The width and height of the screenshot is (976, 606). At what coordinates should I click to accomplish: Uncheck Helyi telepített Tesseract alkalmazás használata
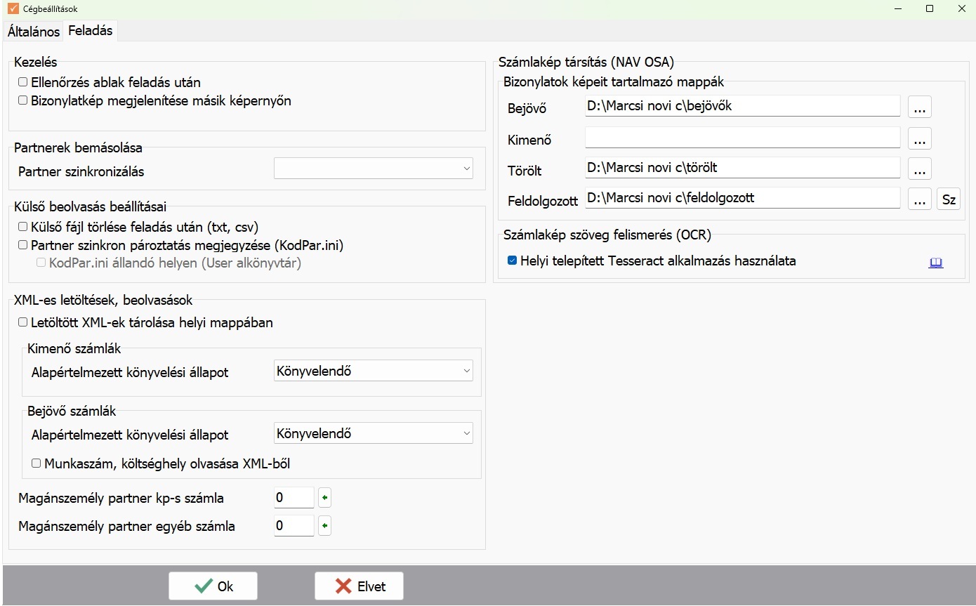(x=512, y=261)
